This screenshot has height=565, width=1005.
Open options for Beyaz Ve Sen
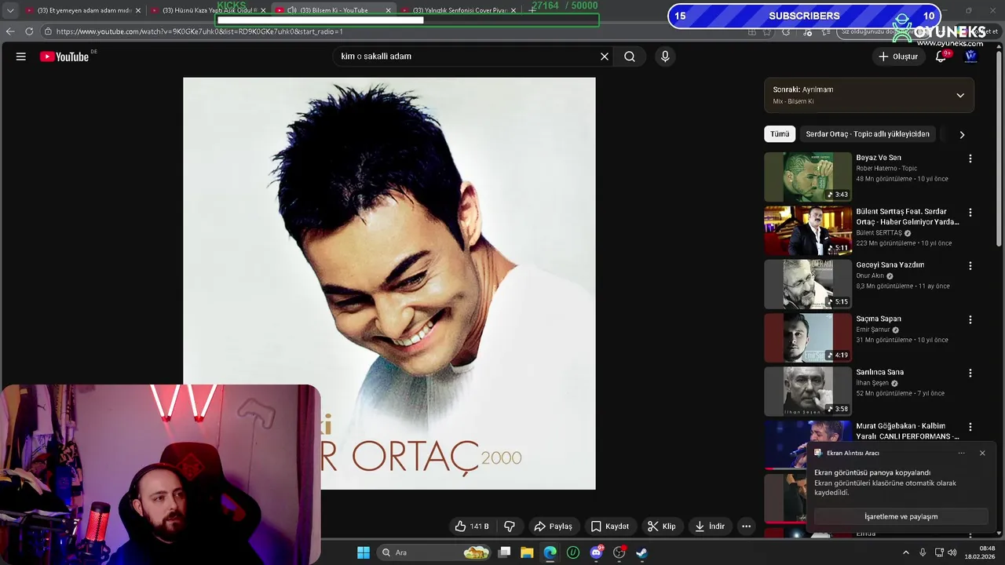(970, 159)
